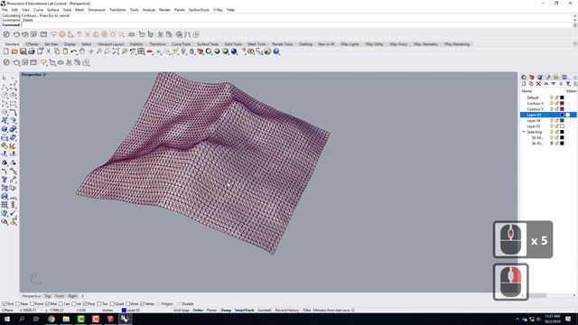Click the Paste clipboard icon
The width and height of the screenshot is (578, 325).
click(65, 51)
